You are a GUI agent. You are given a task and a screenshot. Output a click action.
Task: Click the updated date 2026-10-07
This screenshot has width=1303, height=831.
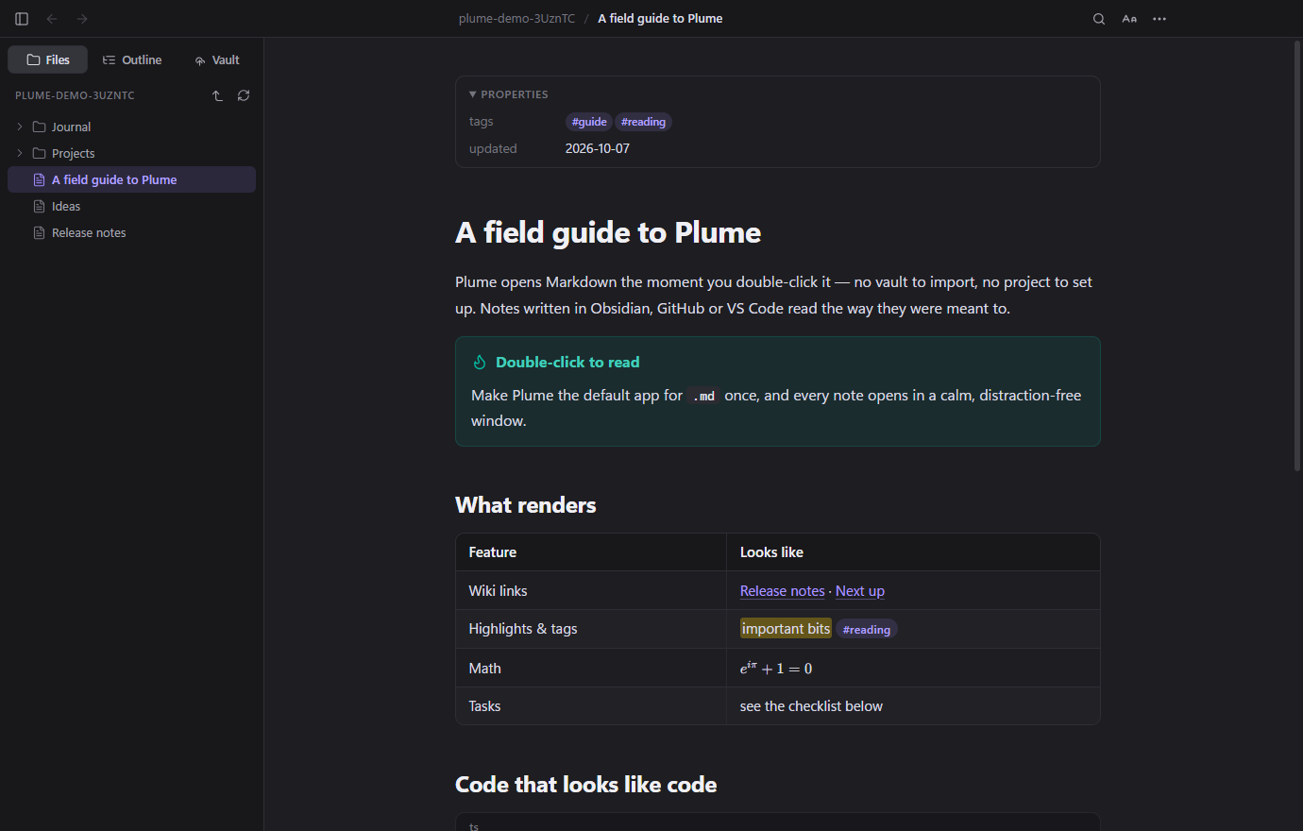(x=598, y=148)
